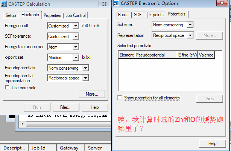The width and height of the screenshot is (231, 151).
Task: Expand the Pseudopotentials dropdown in Calculation dialog
Action: [x=86, y=68]
